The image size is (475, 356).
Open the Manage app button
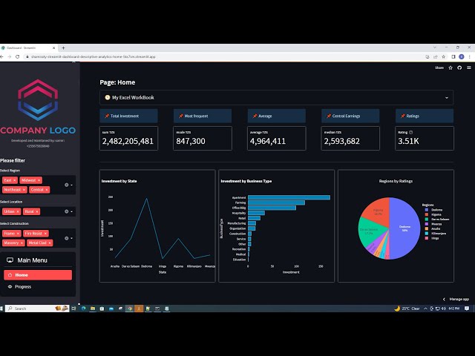point(456,299)
